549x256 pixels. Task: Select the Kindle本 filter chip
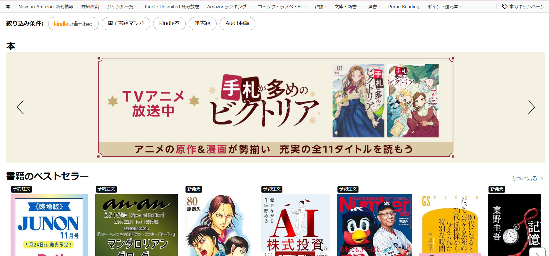click(169, 24)
